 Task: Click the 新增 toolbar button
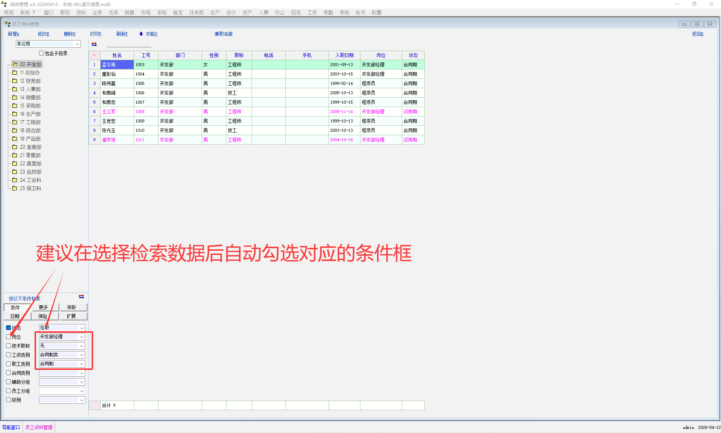(14, 34)
